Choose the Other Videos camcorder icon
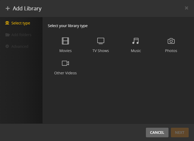 click(65, 63)
